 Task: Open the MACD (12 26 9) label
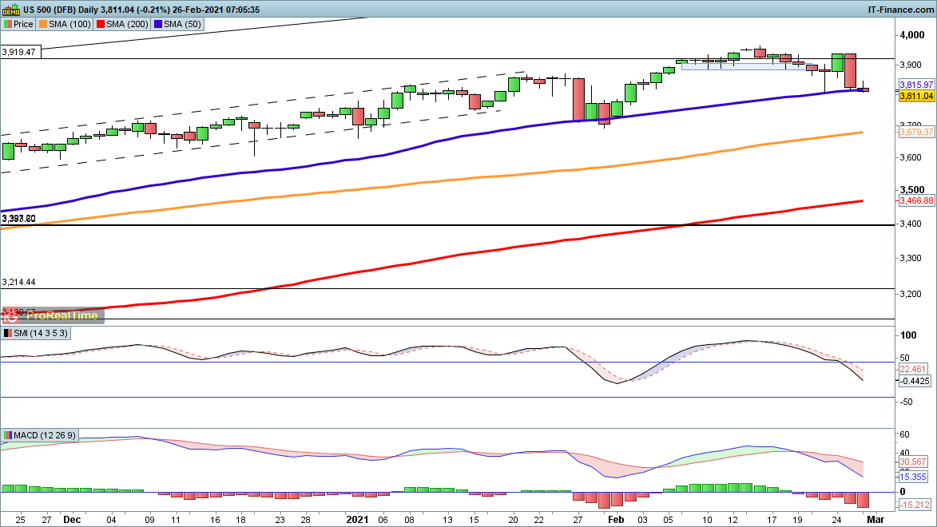click(45, 436)
